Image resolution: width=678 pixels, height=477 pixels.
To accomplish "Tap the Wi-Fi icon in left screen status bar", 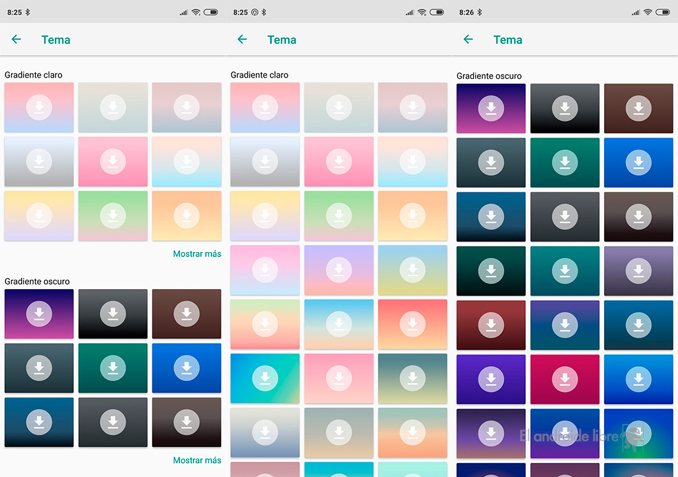I will click(x=196, y=12).
